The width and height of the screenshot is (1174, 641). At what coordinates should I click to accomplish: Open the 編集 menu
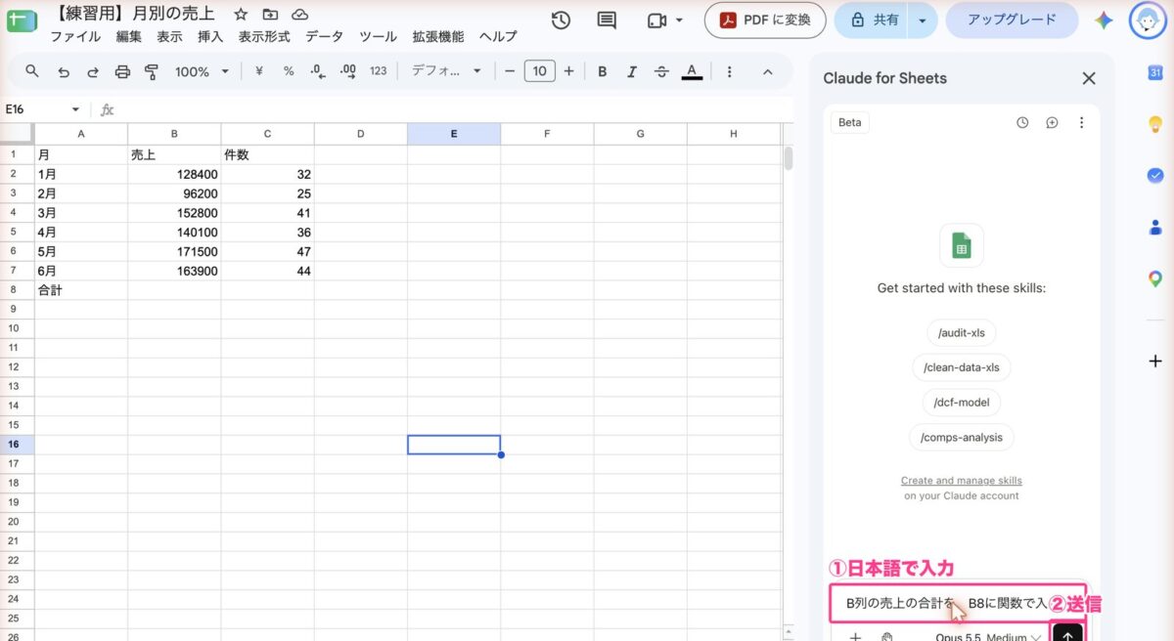pos(128,36)
